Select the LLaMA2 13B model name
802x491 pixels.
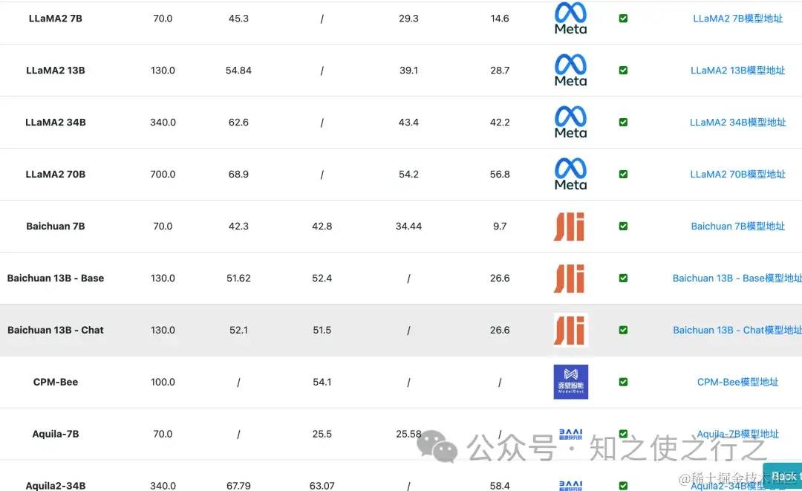tap(55, 70)
